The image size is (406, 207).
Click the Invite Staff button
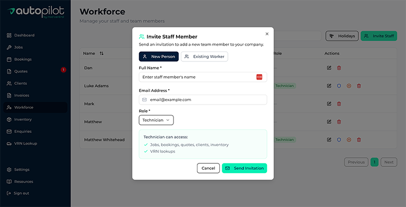coord(379,36)
